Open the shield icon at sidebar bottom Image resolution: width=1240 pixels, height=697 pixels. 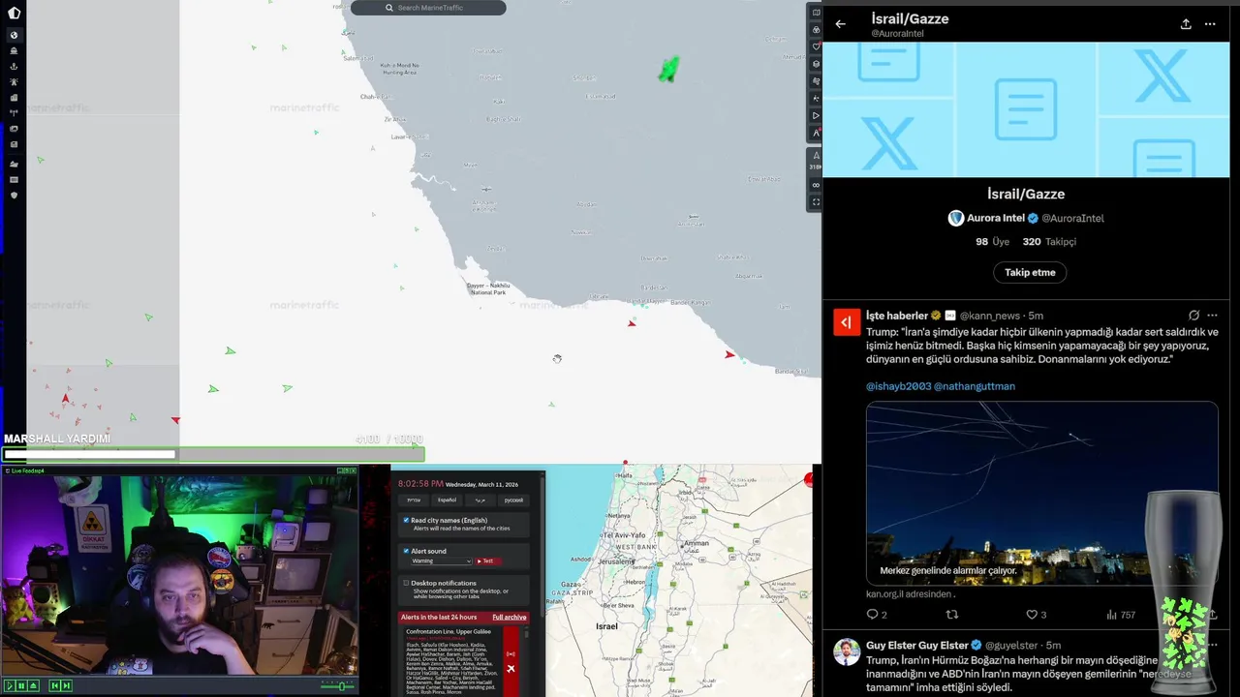pyautogui.click(x=14, y=195)
